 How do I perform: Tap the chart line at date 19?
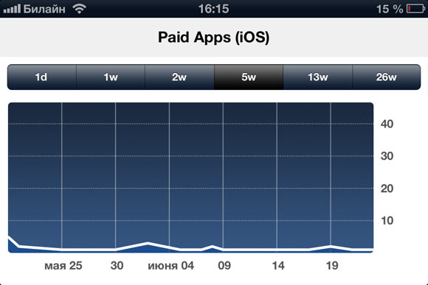[x=331, y=246]
